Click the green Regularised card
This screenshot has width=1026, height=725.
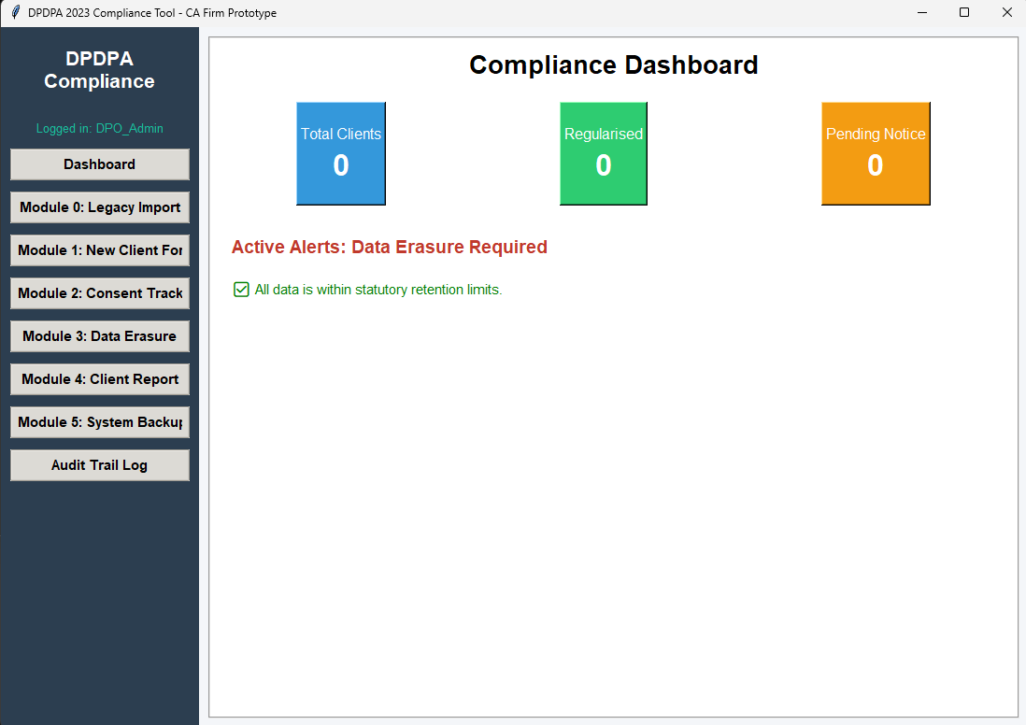click(x=604, y=153)
